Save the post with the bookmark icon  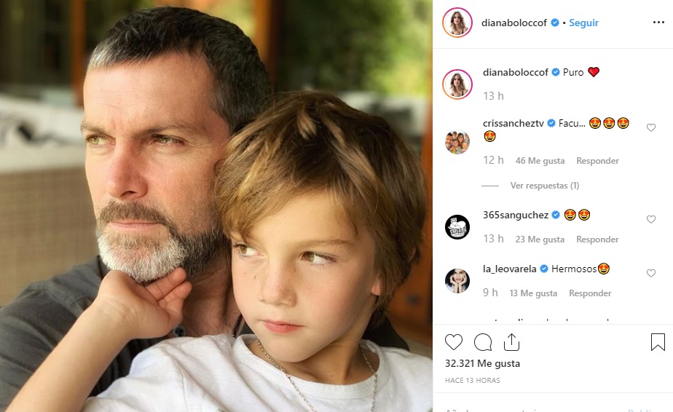(x=657, y=342)
